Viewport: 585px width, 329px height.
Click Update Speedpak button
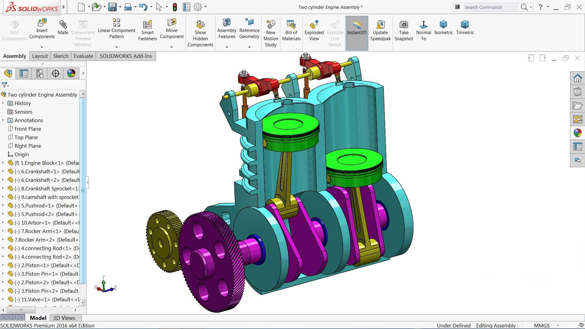pos(380,30)
